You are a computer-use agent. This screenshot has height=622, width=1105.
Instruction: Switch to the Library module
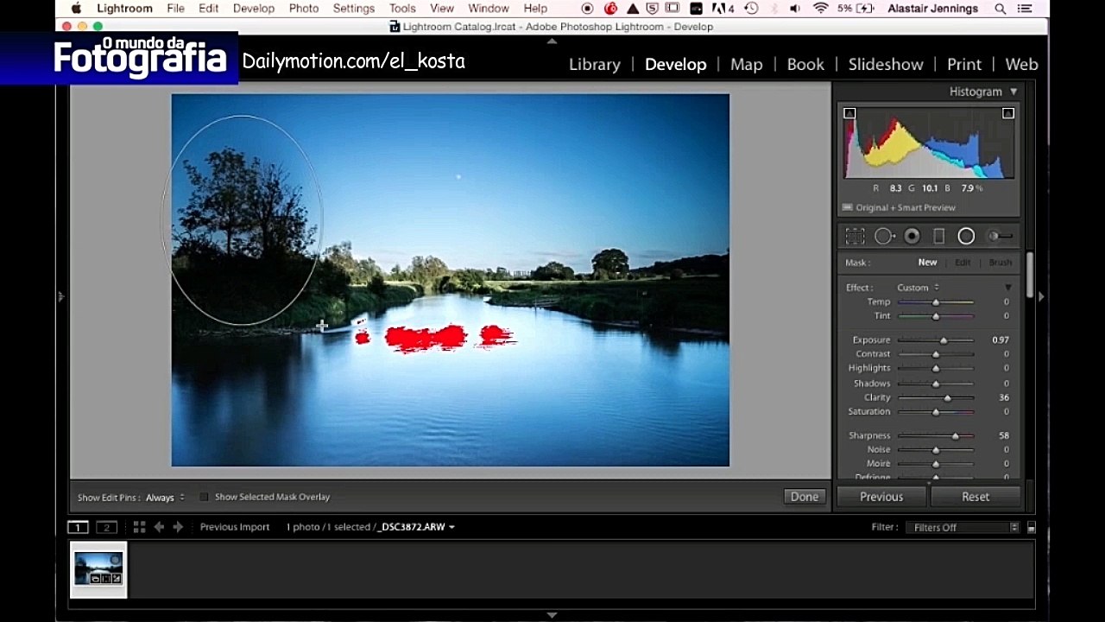click(594, 64)
